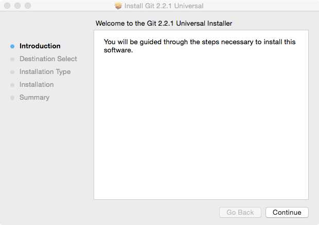The height and width of the screenshot is (225, 319).
Task: Click the bullet next to the Summary step
Action: tap(12, 98)
